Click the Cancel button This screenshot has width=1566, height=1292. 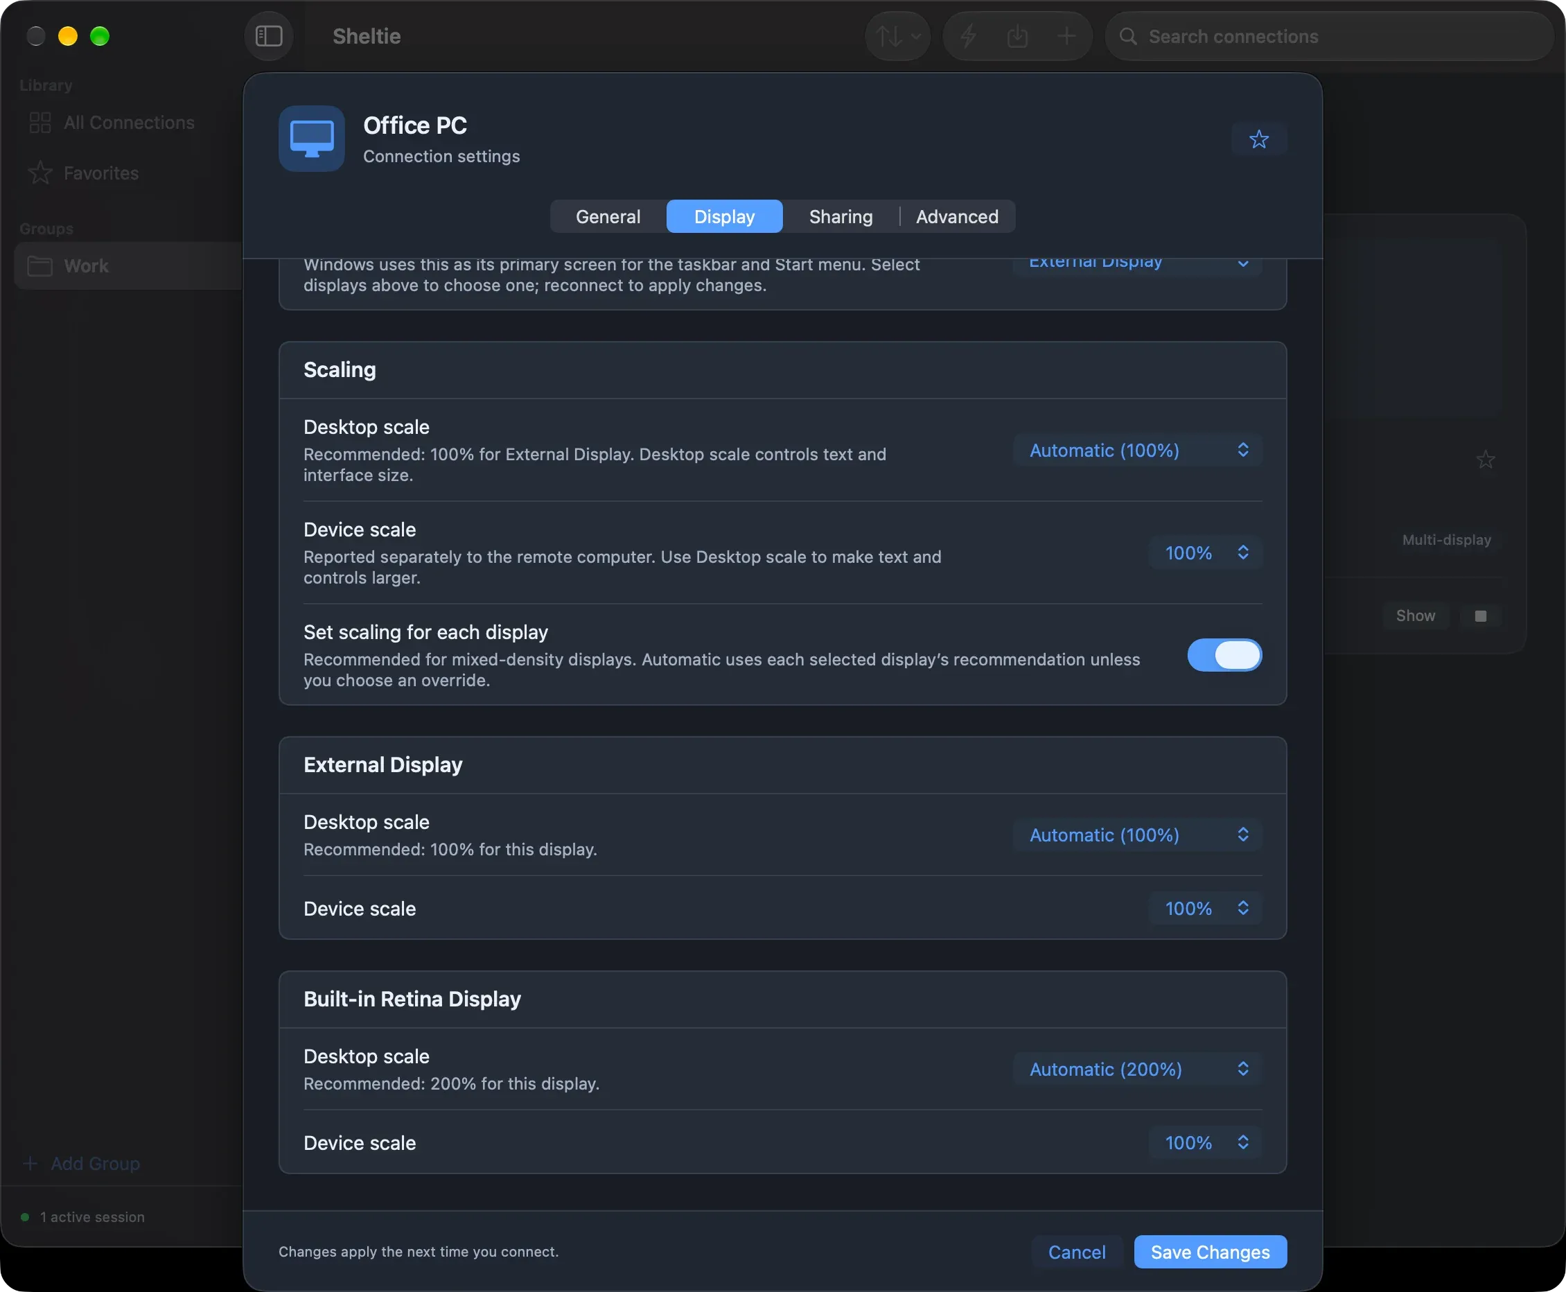pos(1077,1252)
